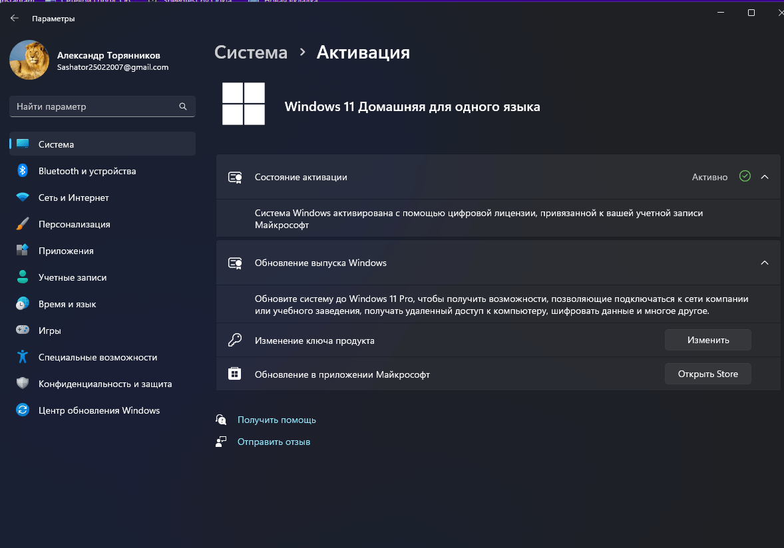Click the Открыть Store button
The width and height of the screenshot is (784, 548).
click(708, 374)
